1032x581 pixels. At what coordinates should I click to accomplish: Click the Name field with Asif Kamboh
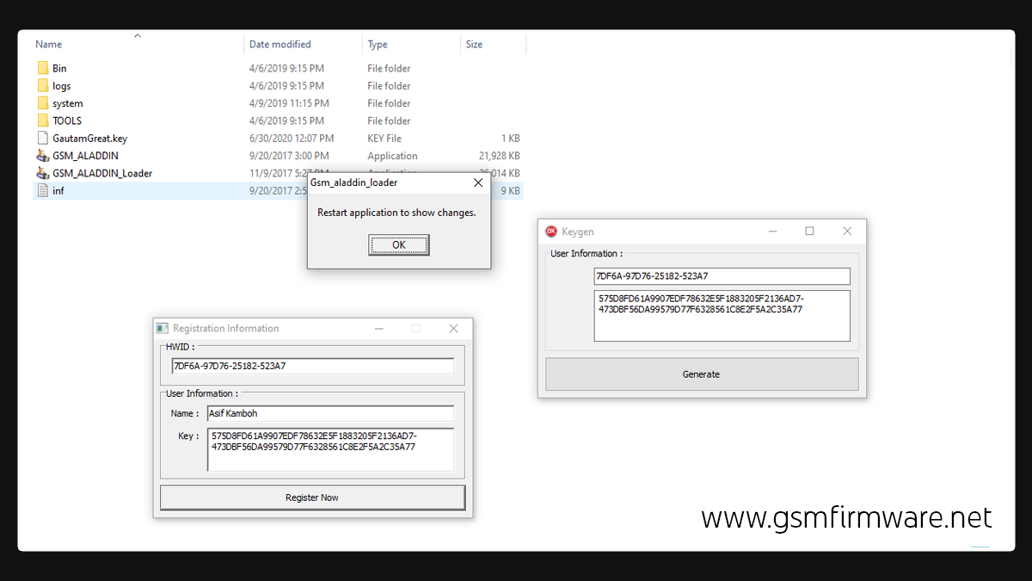tap(330, 413)
